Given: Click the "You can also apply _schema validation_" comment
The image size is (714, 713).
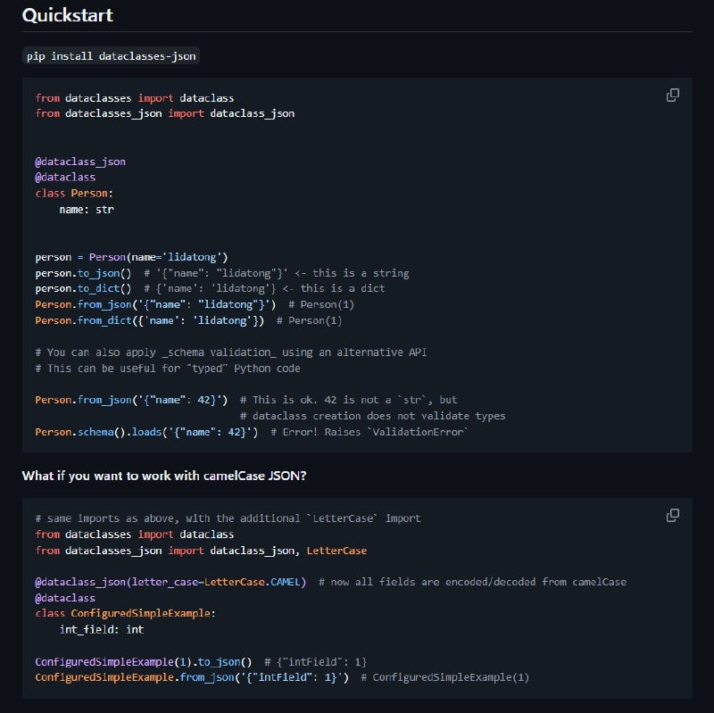Looking at the screenshot, I should 230,352.
